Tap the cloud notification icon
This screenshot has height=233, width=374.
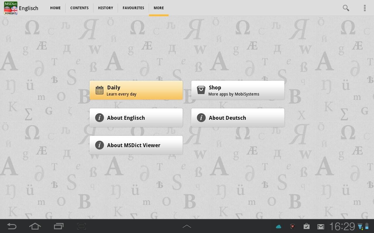pos(278,226)
